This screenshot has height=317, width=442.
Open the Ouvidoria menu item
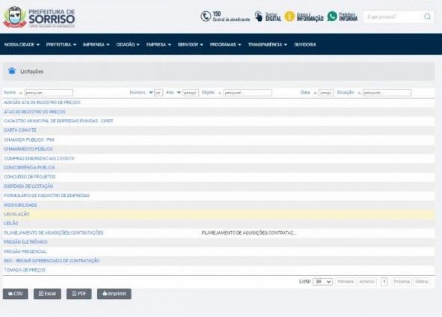click(x=305, y=45)
